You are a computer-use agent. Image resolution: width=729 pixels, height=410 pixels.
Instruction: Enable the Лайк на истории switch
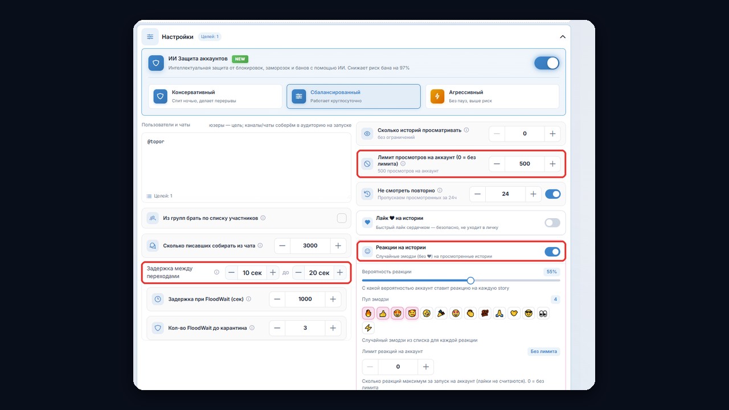point(552,223)
